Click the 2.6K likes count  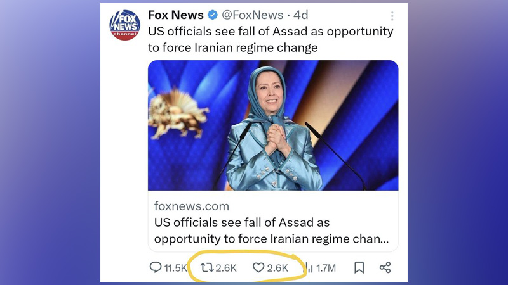point(277,268)
